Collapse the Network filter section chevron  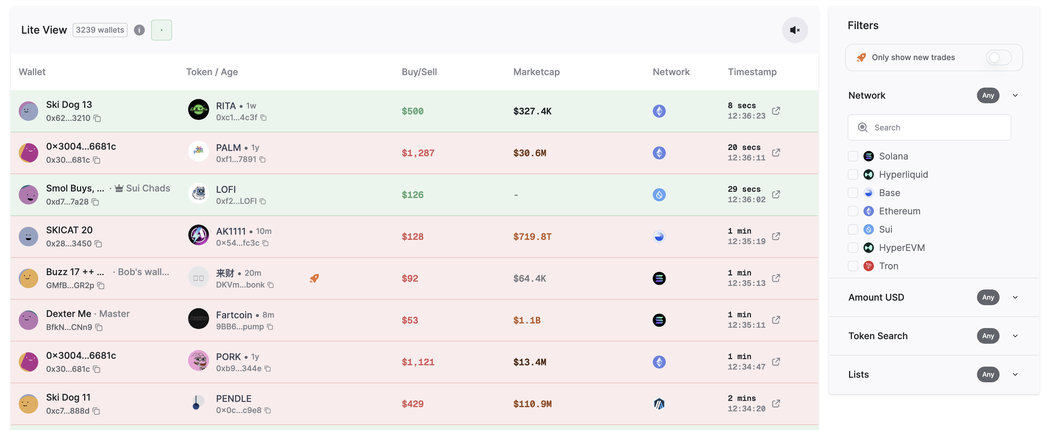point(1015,95)
